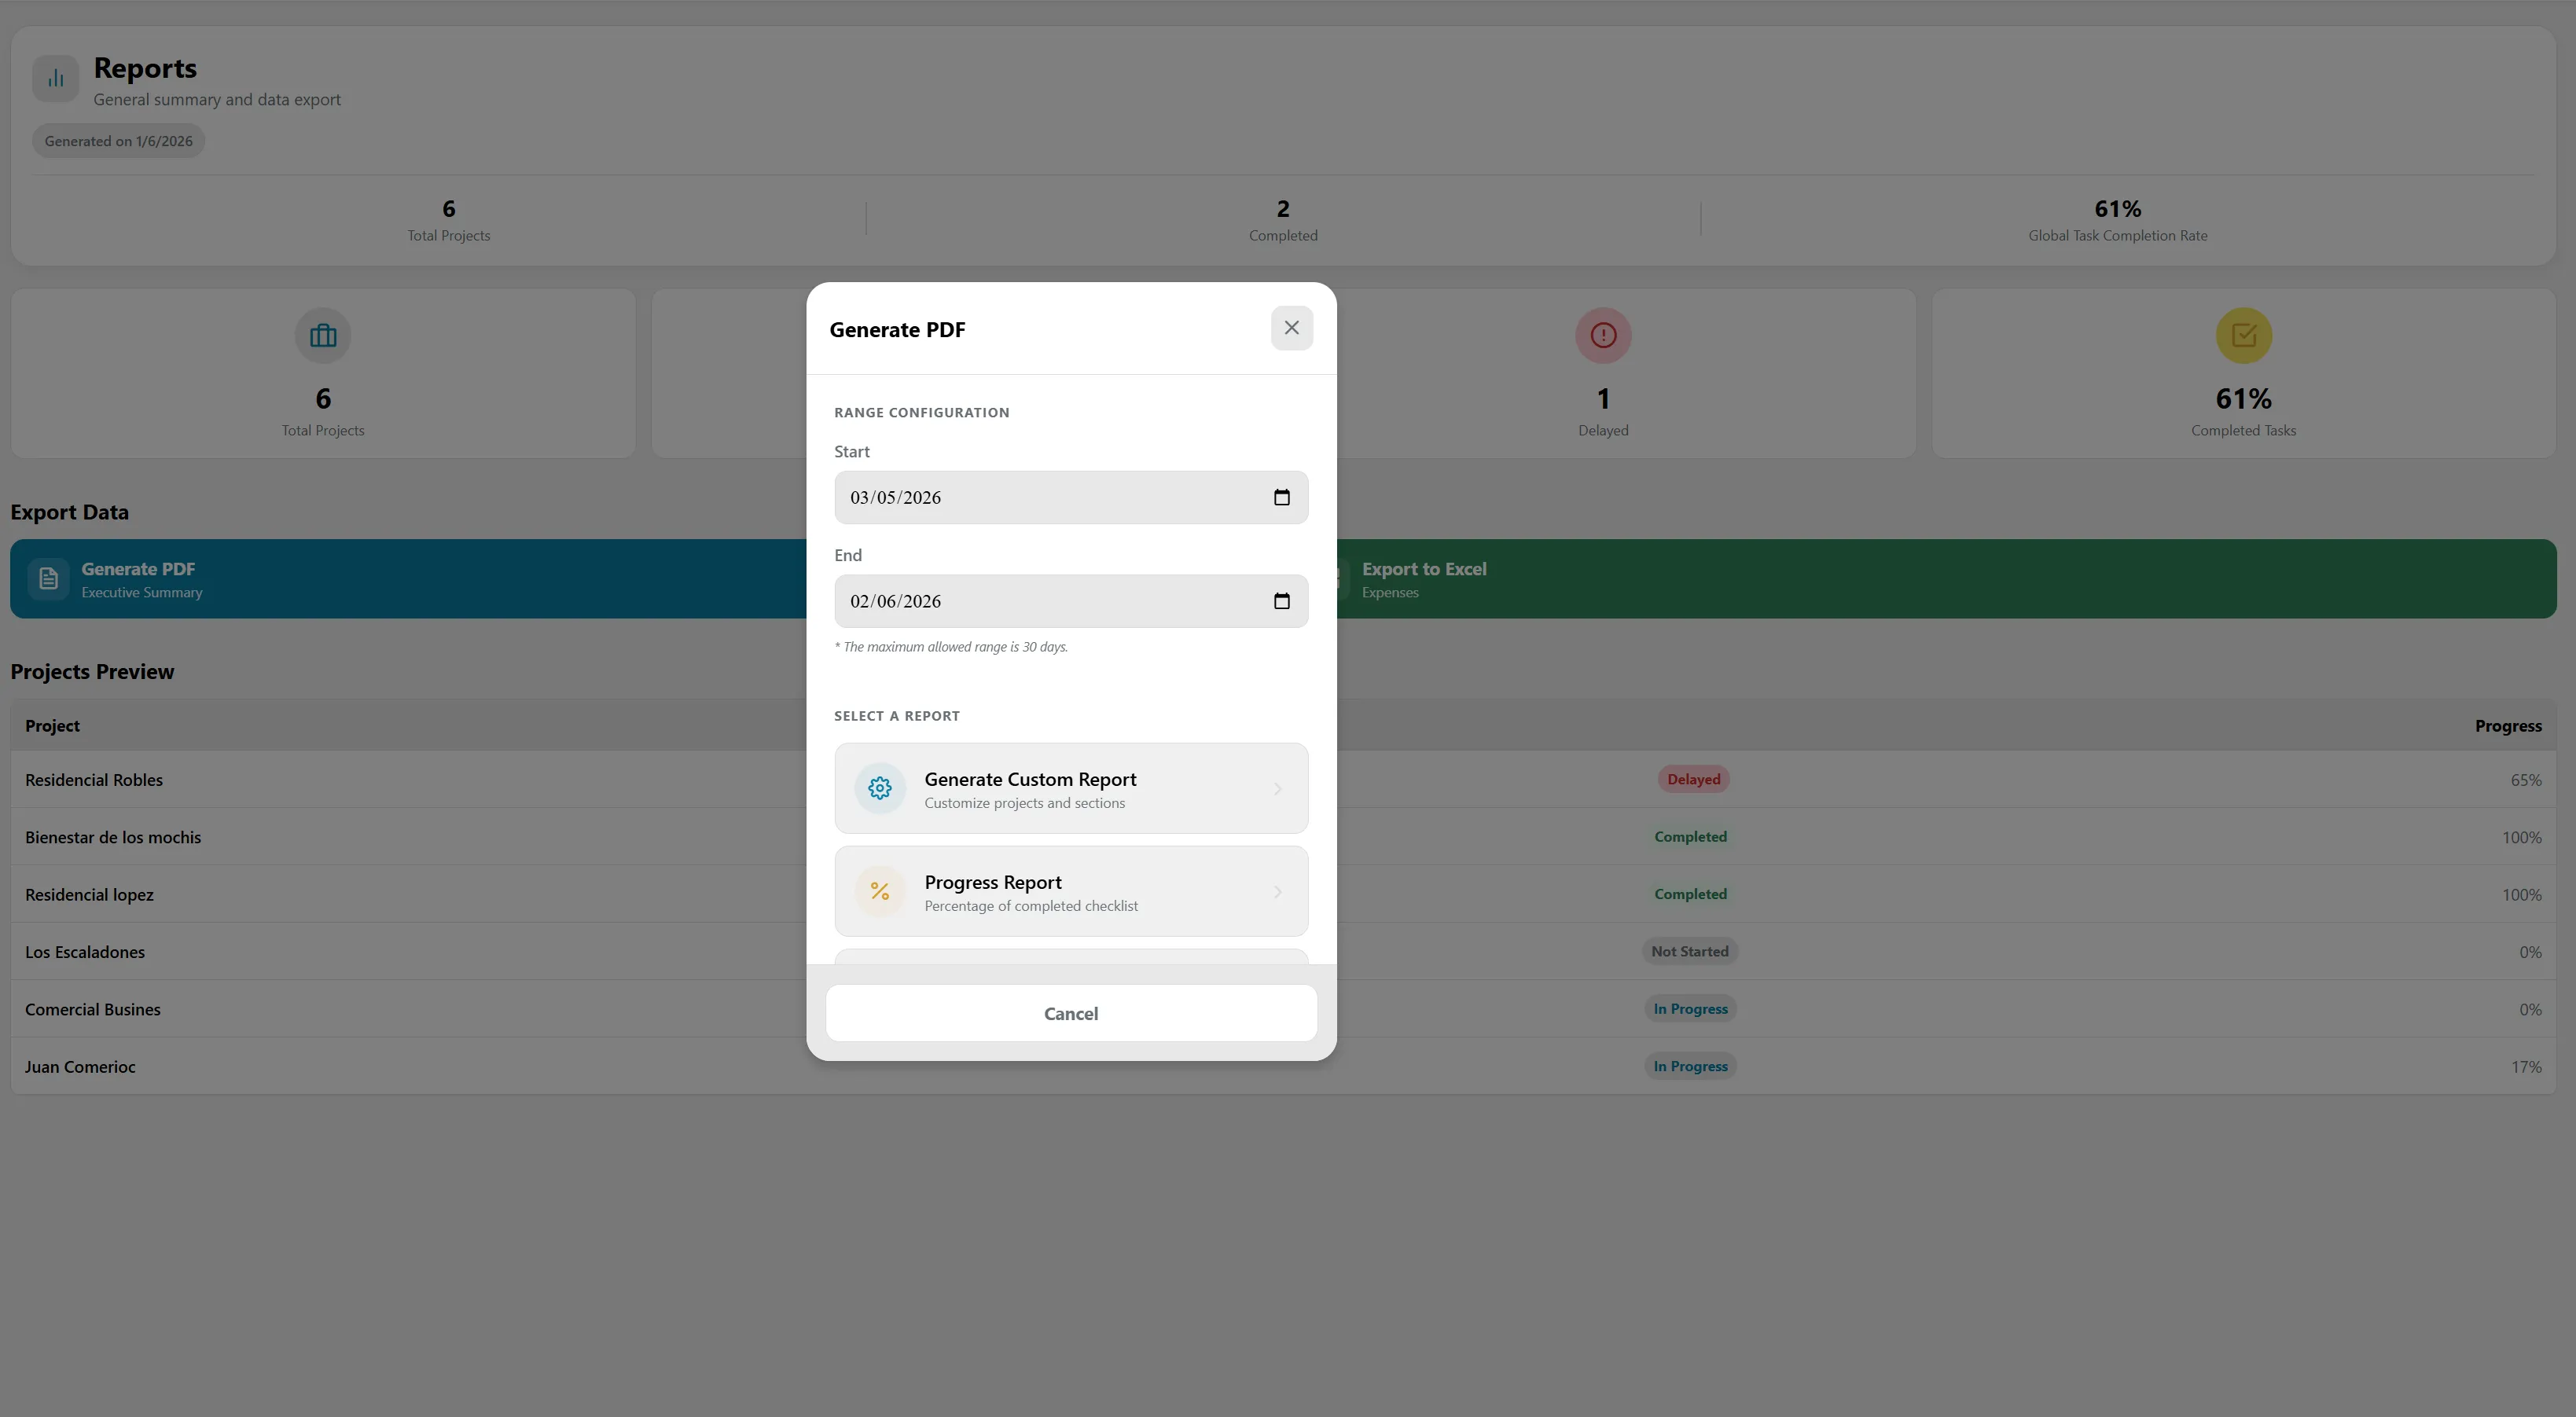The width and height of the screenshot is (2576, 1417).
Task: Click the Project column header
Action: point(52,726)
